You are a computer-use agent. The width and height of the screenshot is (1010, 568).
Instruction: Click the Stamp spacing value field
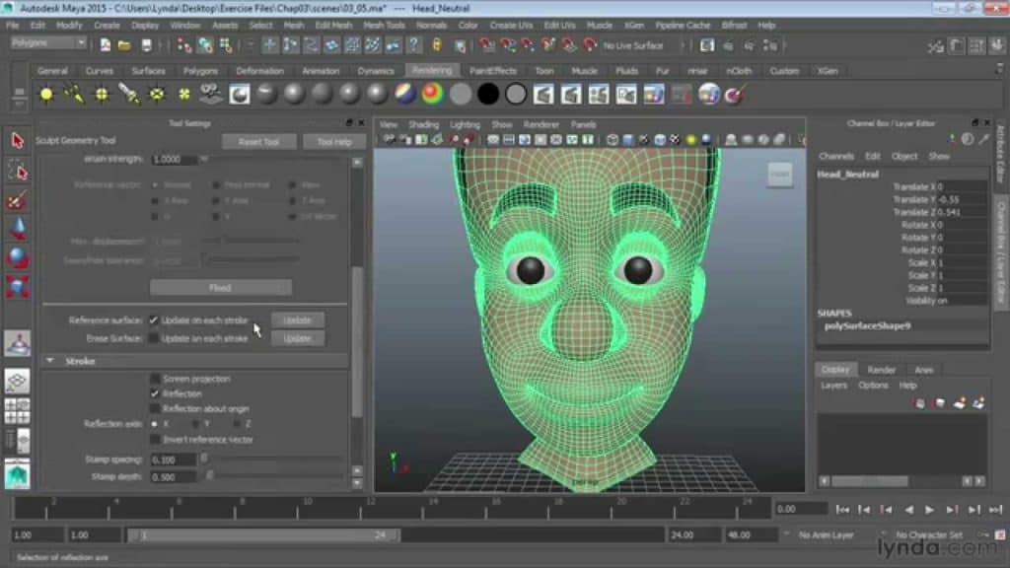[173, 460]
